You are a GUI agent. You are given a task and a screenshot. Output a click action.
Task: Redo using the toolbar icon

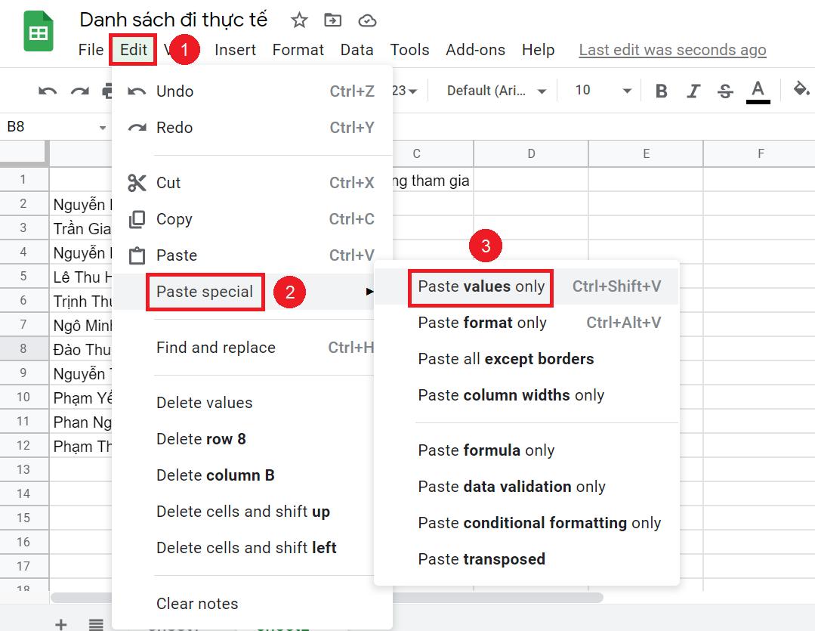coord(81,90)
